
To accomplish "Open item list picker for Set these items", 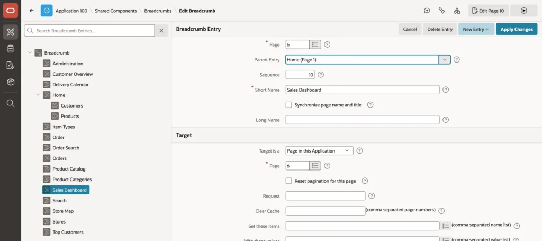I will [x=446, y=226].
